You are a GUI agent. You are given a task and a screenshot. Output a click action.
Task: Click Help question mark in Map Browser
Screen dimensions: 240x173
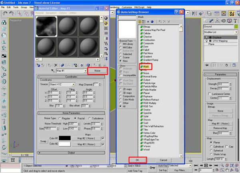click(177, 12)
